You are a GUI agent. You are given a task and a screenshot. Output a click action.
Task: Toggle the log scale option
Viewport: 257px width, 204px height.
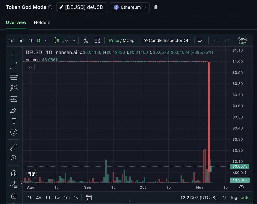click(234, 198)
